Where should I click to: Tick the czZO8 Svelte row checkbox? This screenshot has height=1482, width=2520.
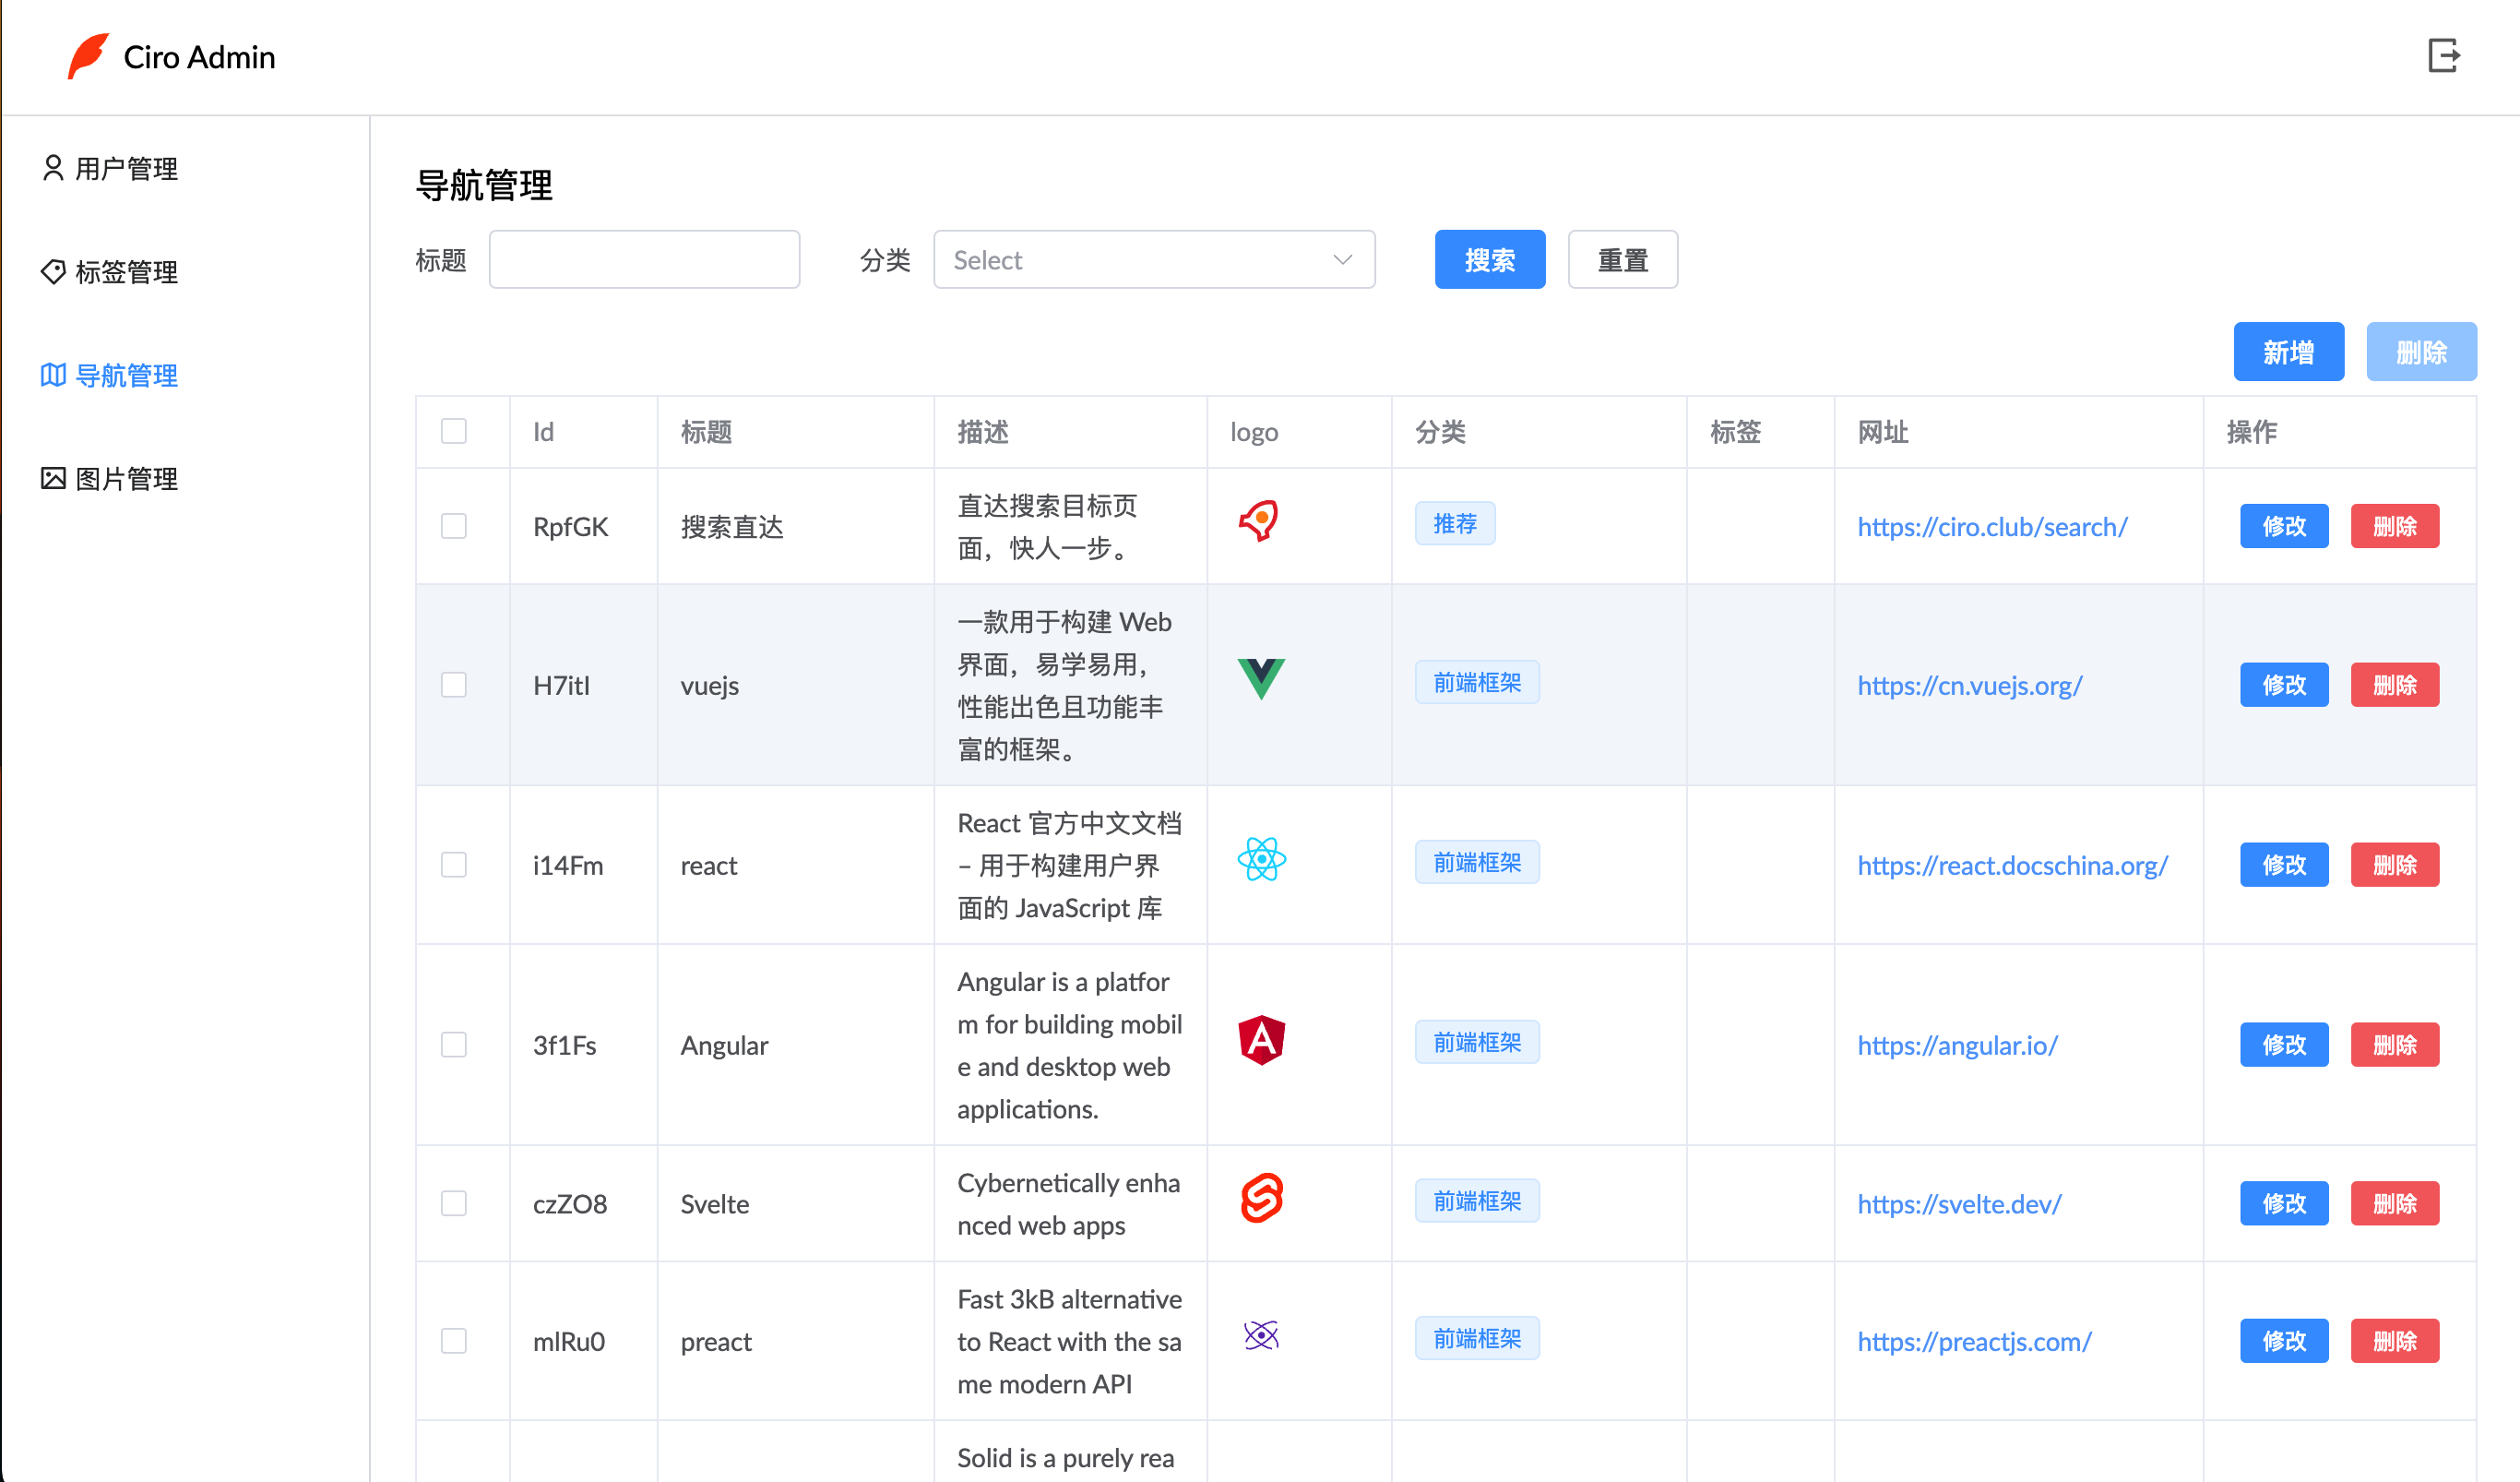click(454, 1202)
